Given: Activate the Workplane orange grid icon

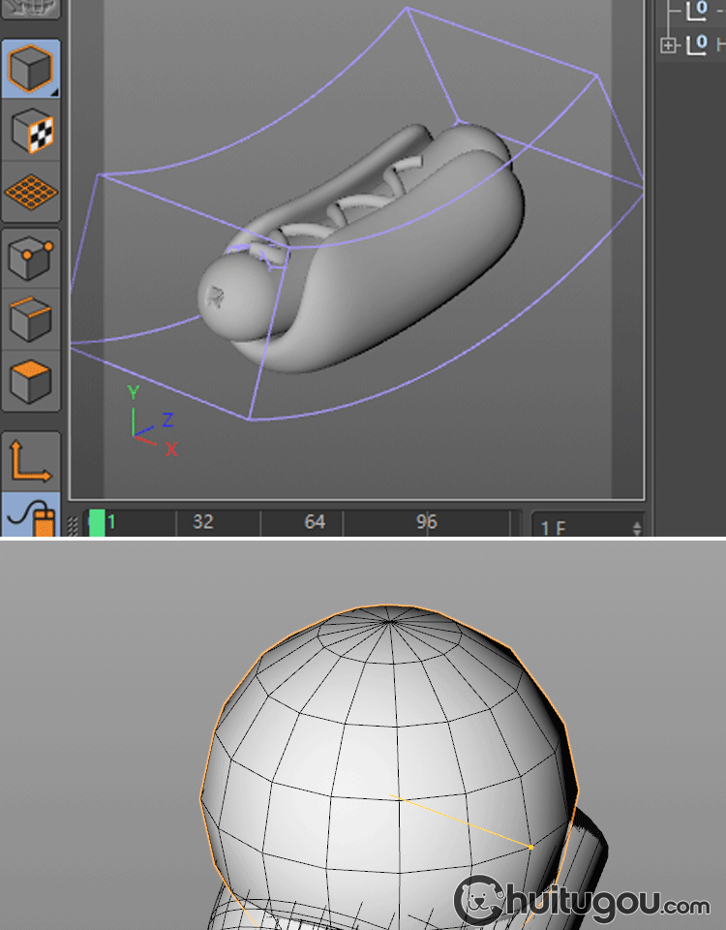Looking at the screenshot, I should point(31,191).
